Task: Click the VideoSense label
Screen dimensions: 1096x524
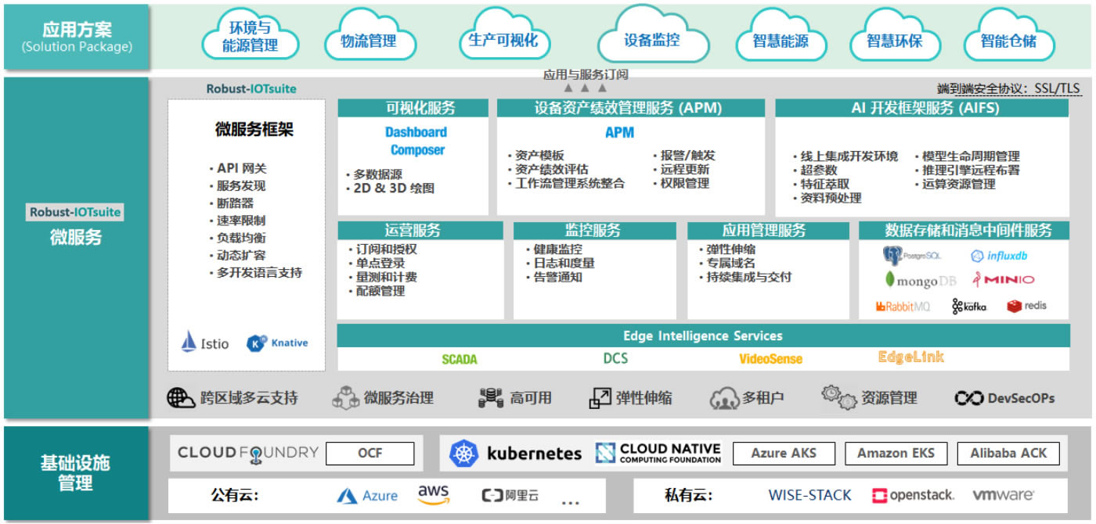Action: (770, 360)
